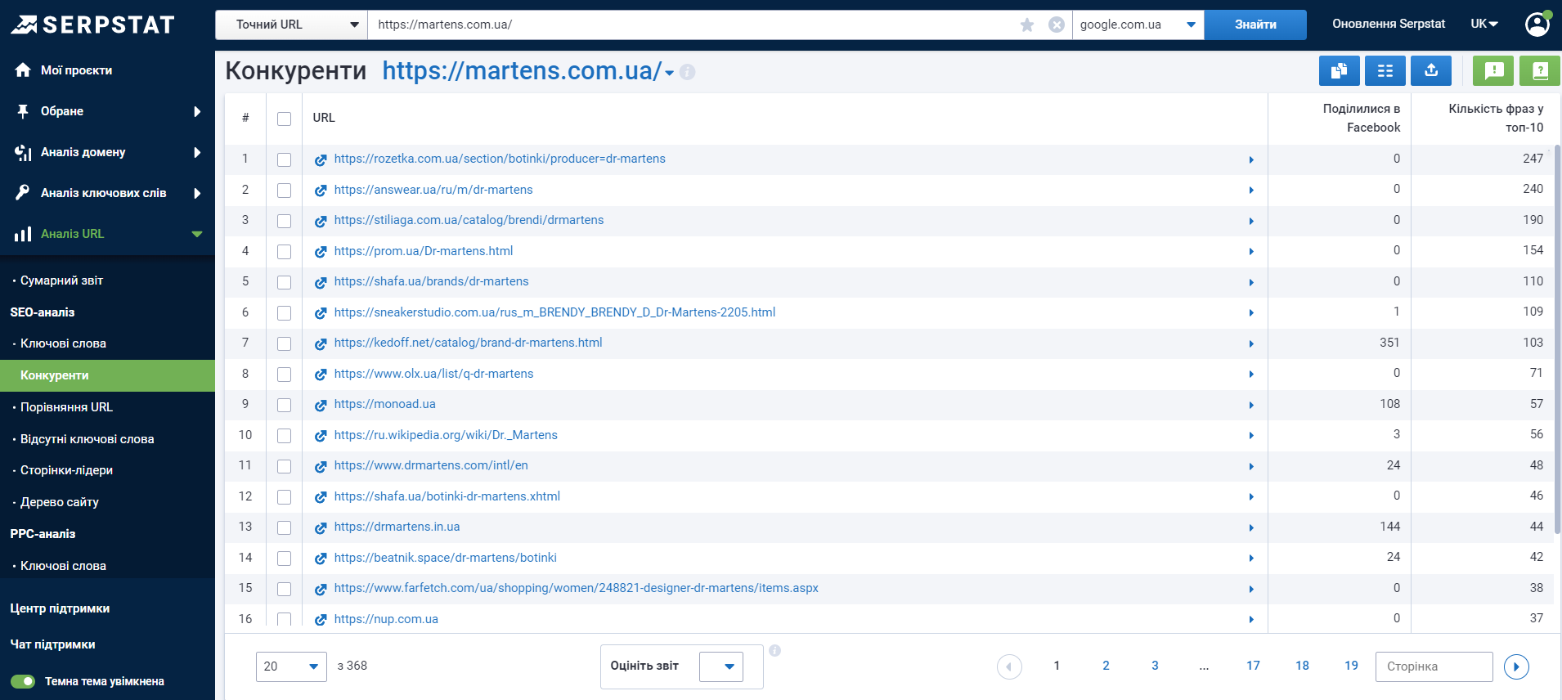Open the green feedback message icon
Screen dimensions: 1562x700
(1492, 71)
